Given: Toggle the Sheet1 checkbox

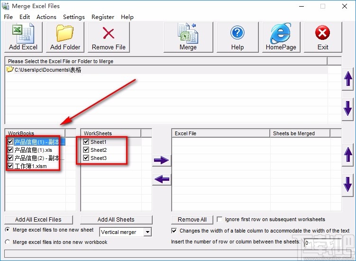Looking at the screenshot, I should (86, 142).
